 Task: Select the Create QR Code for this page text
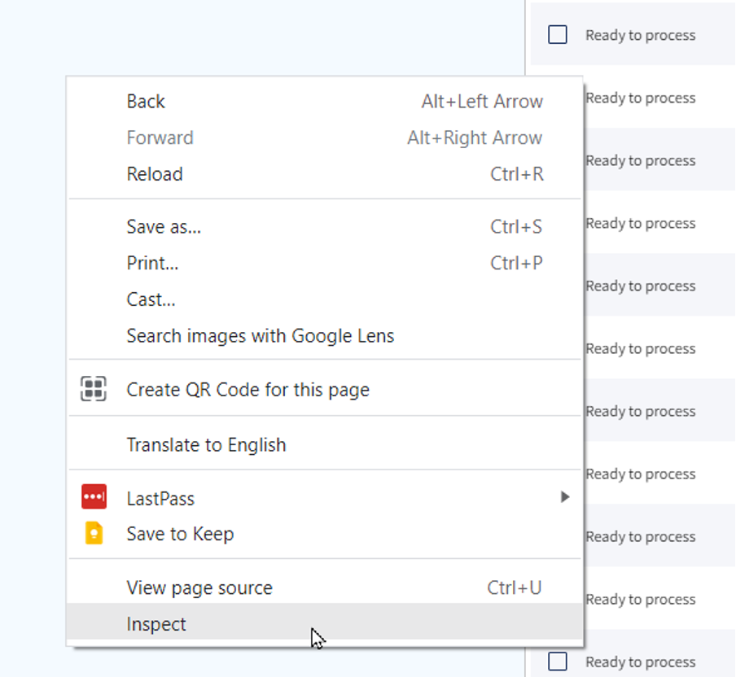point(248,390)
